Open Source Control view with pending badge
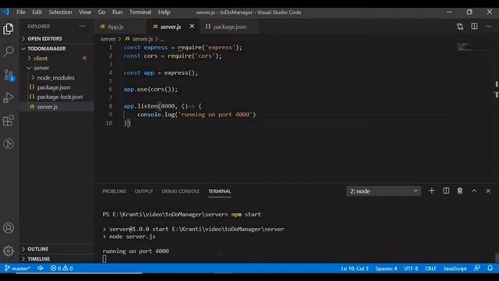Image resolution: width=499 pixels, height=281 pixels. tap(9, 75)
